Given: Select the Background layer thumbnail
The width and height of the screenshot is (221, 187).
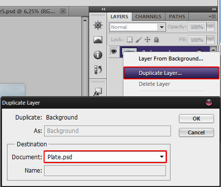Looking at the screenshot, I should coord(129,50).
